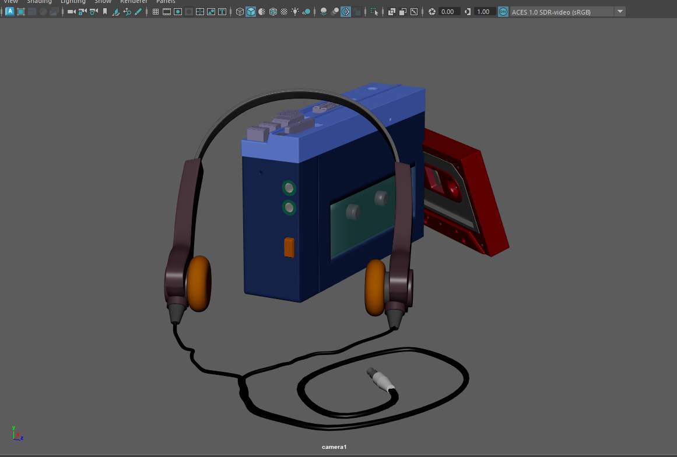Open the Panels menu
The width and height of the screenshot is (677, 457).
pos(166,2)
